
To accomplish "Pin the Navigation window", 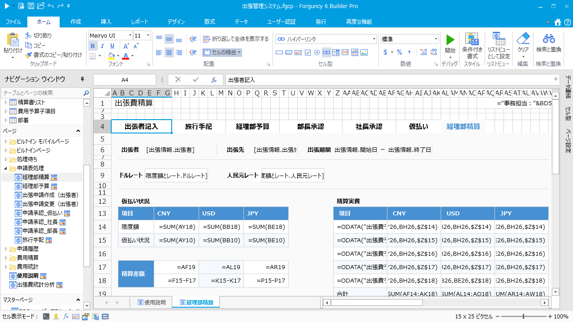I will 82,79.
